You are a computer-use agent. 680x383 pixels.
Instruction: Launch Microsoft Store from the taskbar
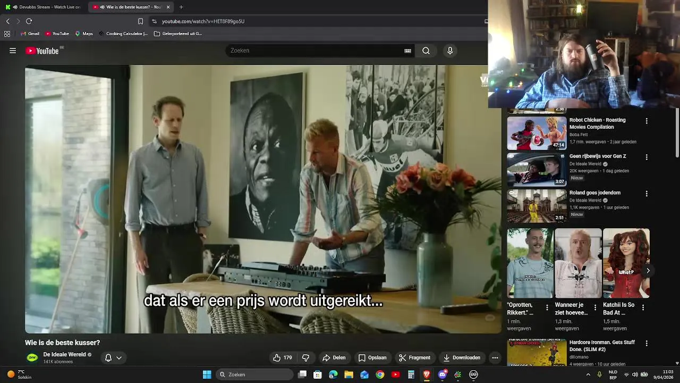point(318,374)
